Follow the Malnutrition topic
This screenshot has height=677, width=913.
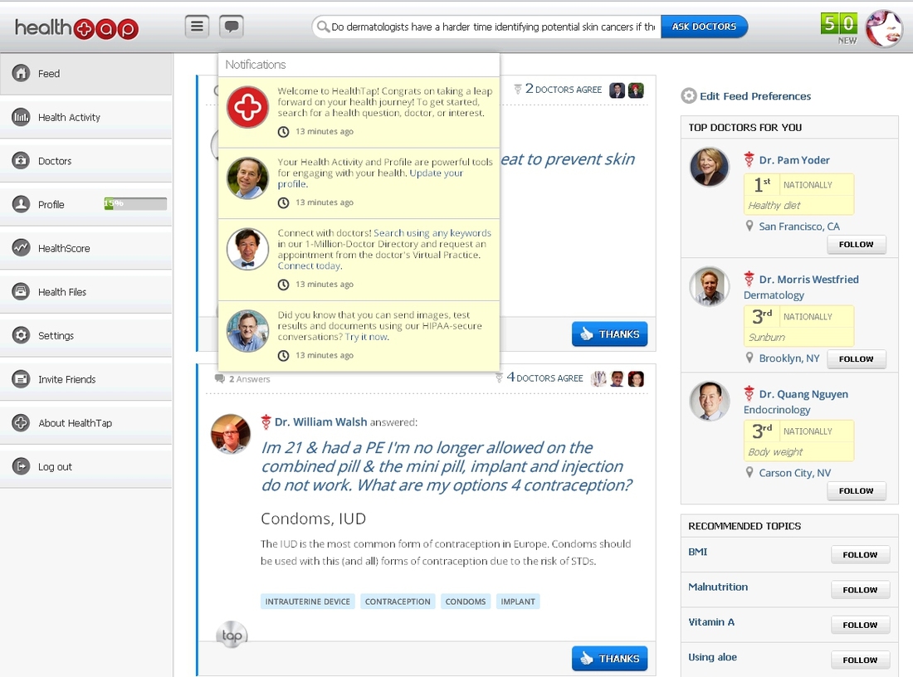[860, 590]
